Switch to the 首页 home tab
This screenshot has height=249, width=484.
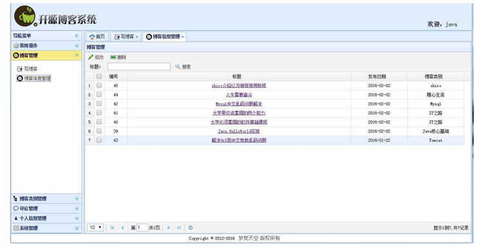pyautogui.click(x=97, y=37)
